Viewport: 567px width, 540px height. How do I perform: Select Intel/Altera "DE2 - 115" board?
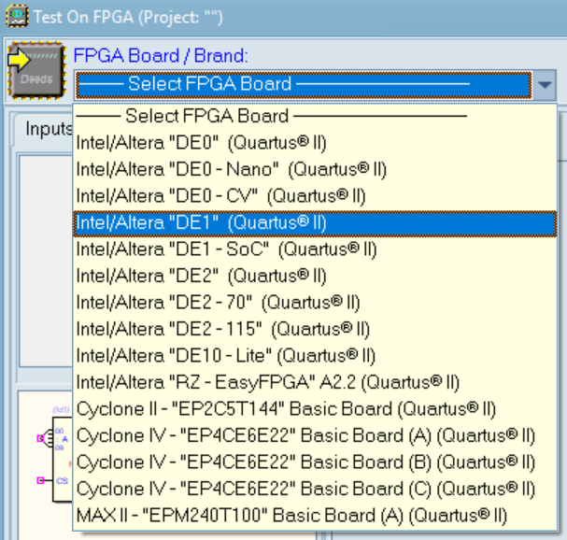[x=315, y=329]
